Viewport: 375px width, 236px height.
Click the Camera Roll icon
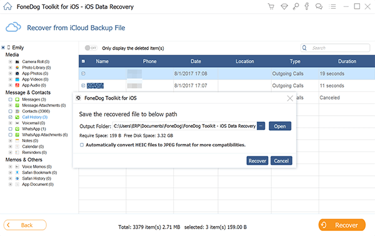17,61
